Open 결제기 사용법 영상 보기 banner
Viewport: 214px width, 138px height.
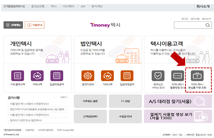click(178, 116)
